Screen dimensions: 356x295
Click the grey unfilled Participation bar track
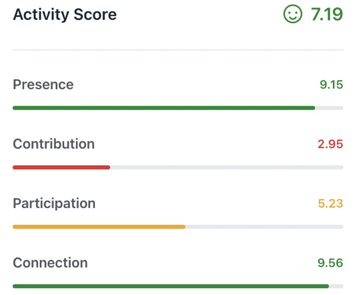pyautogui.click(x=264, y=227)
